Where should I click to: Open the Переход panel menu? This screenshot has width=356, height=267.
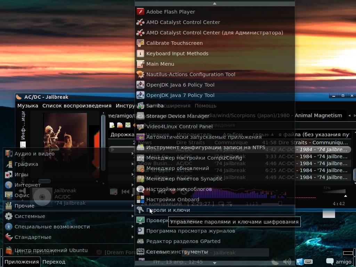click(x=54, y=262)
